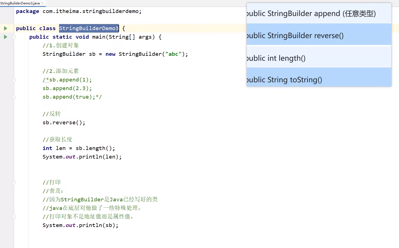Click the int len = sb.length(); line
399x248 pixels.
pos(79,148)
